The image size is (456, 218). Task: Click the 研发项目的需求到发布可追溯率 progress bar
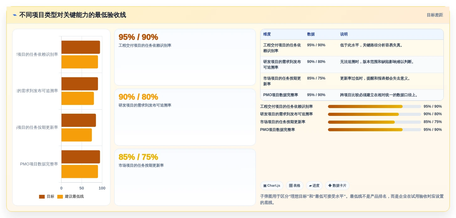coord(374,114)
